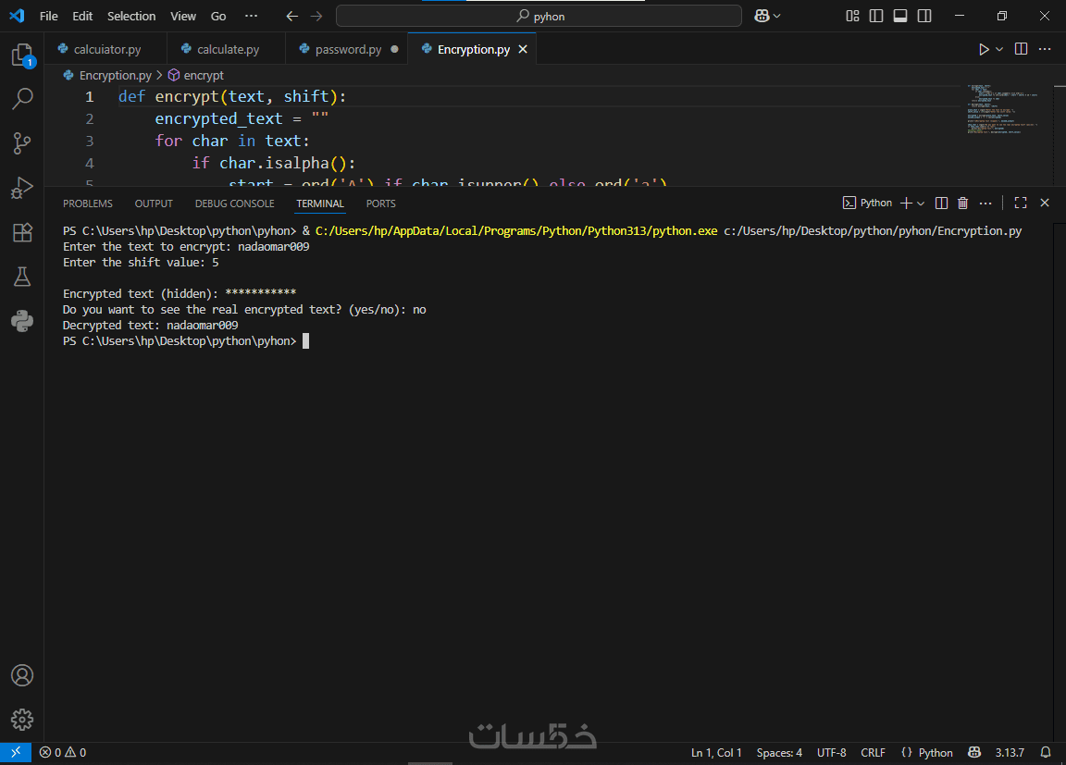
Task: Open the Run and Debug view
Action: (x=22, y=188)
